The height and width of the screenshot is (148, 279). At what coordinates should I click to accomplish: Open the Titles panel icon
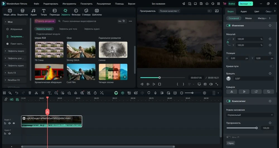point(44,11)
